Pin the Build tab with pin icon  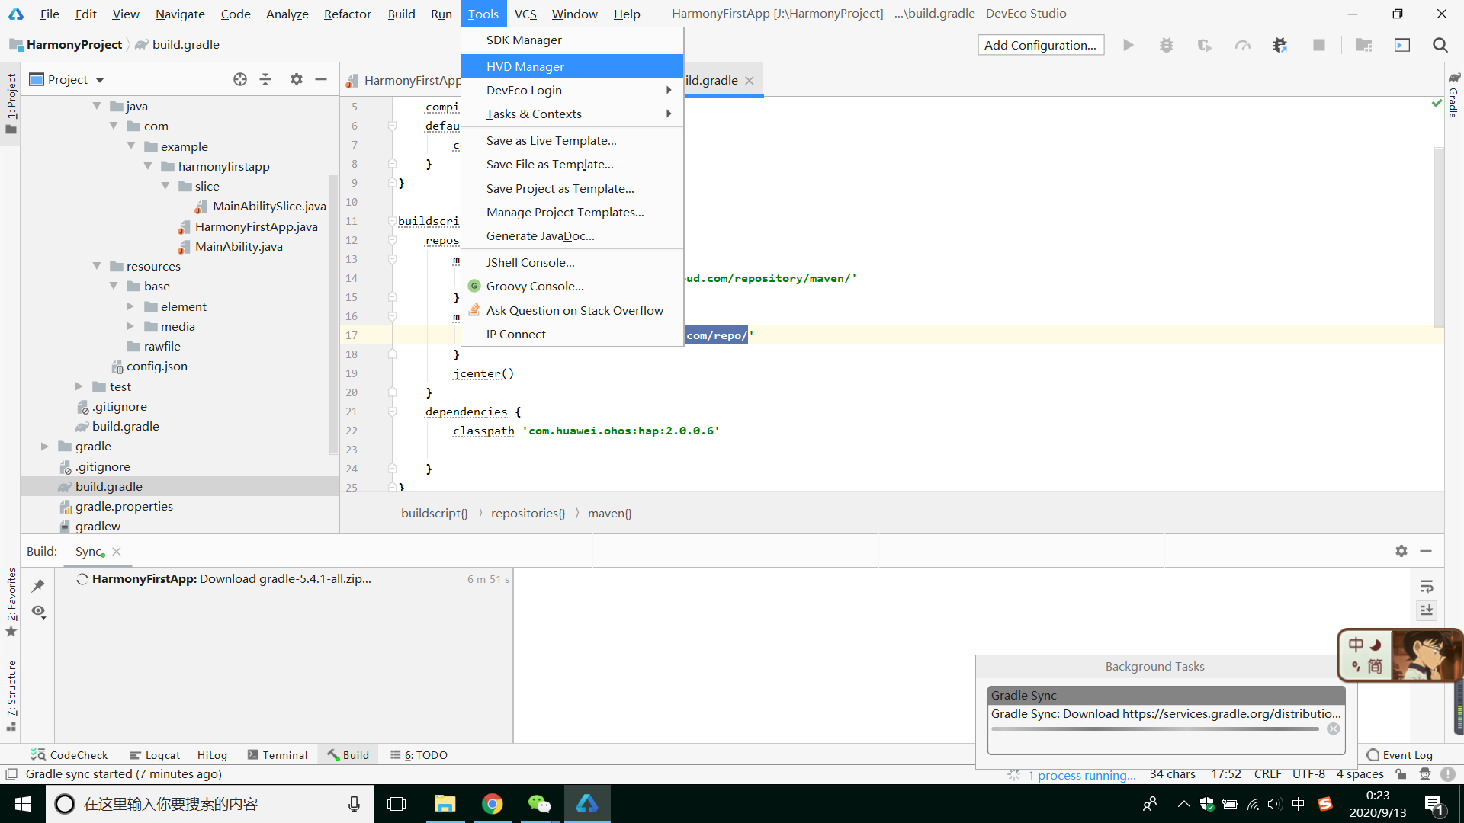[38, 585]
